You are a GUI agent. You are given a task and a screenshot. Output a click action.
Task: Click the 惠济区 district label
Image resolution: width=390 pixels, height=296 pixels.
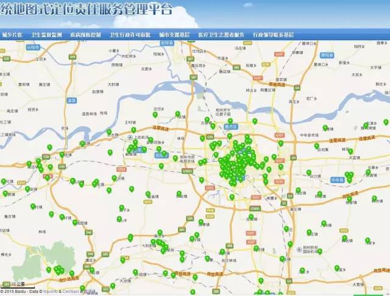click(231, 127)
